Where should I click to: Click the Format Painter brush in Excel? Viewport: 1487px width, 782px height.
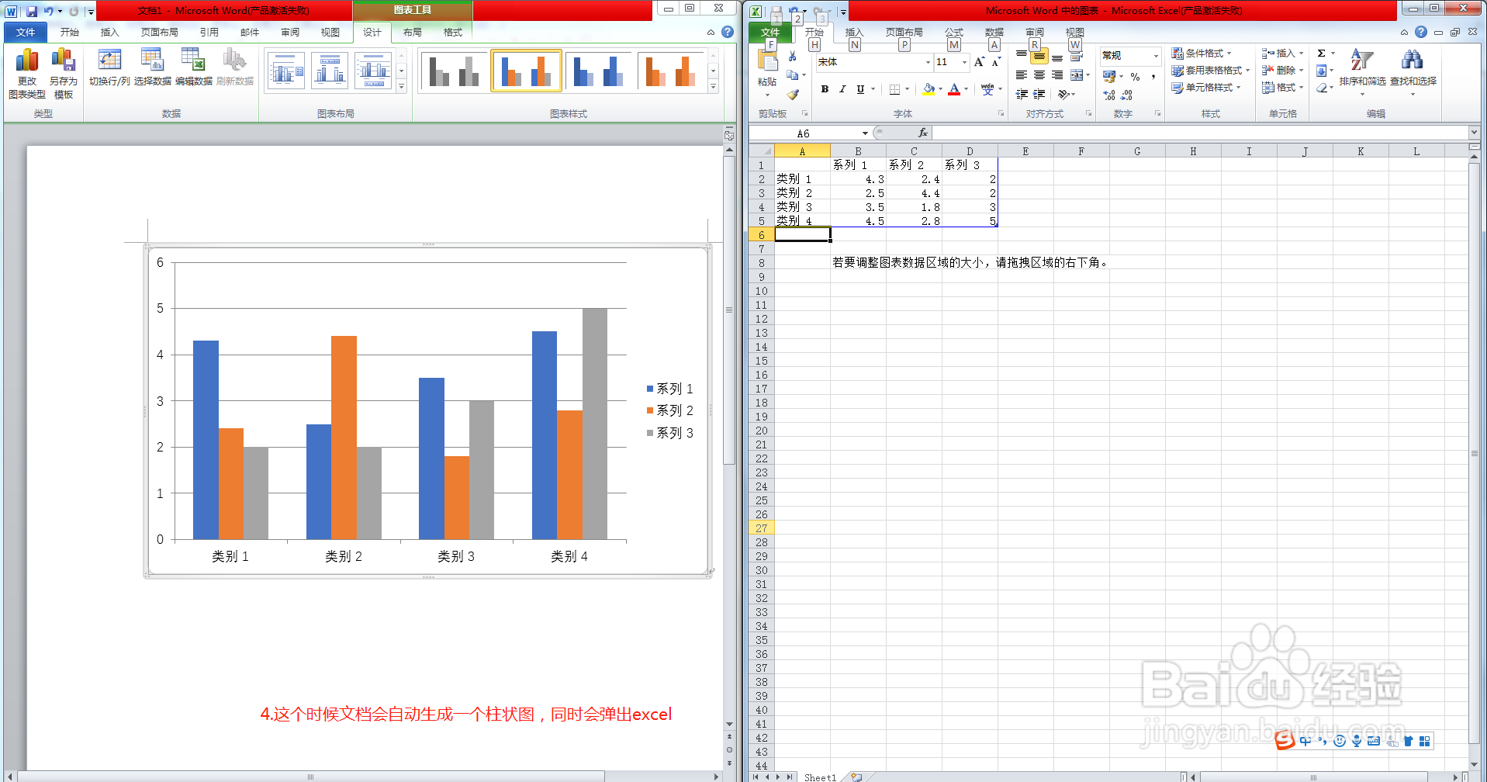pos(792,95)
